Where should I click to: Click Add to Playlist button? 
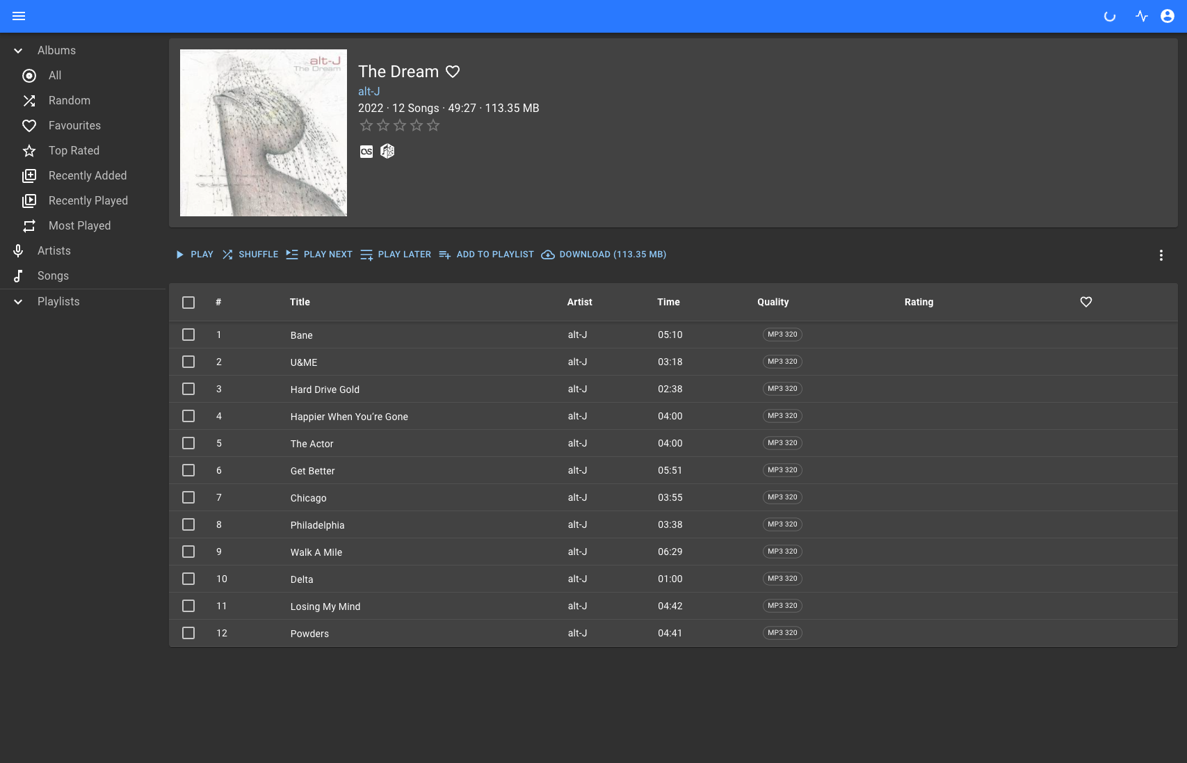coord(486,255)
